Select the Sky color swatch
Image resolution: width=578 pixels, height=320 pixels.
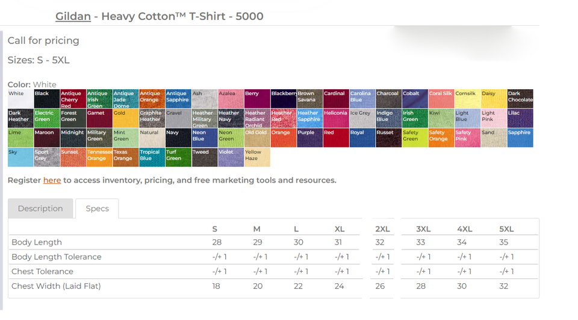pyautogui.click(x=20, y=157)
